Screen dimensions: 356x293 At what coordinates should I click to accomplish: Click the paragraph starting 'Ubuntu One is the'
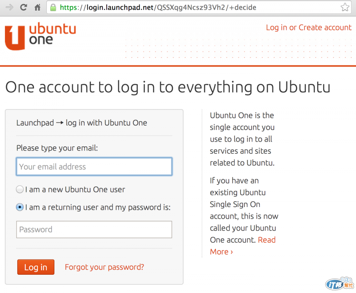[x=242, y=139]
